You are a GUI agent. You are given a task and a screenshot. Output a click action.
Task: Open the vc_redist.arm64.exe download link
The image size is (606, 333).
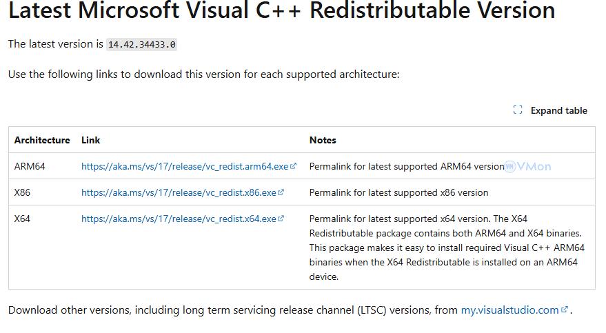tap(184, 166)
